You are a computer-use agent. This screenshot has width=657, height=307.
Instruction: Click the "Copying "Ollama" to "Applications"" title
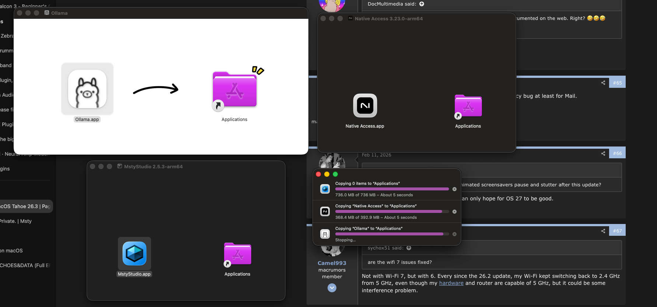tap(369, 228)
